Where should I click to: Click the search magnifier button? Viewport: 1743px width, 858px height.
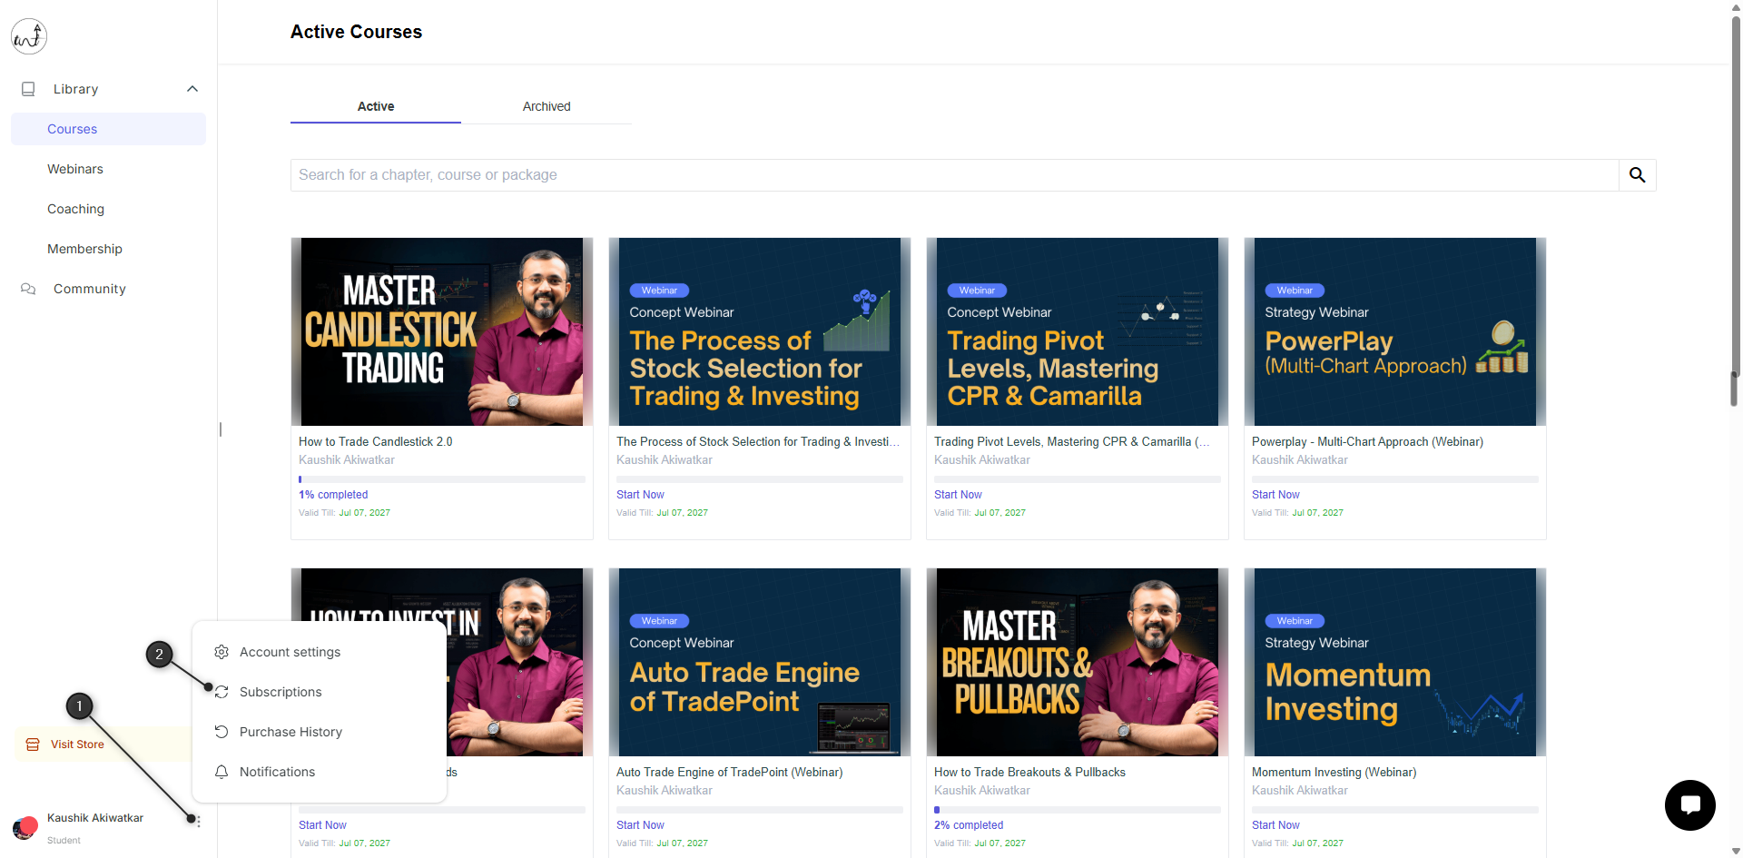1638,175
